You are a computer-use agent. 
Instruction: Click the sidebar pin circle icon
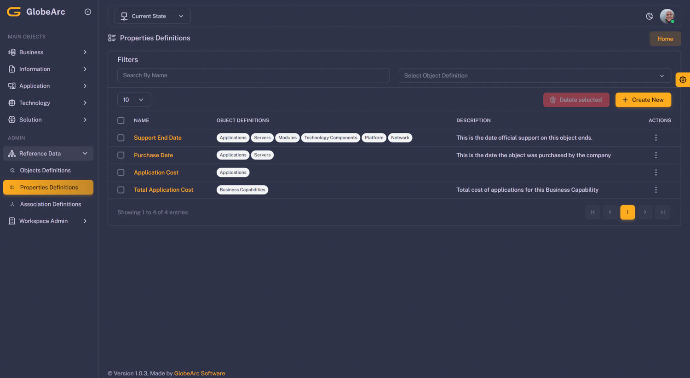(x=88, y=12)
